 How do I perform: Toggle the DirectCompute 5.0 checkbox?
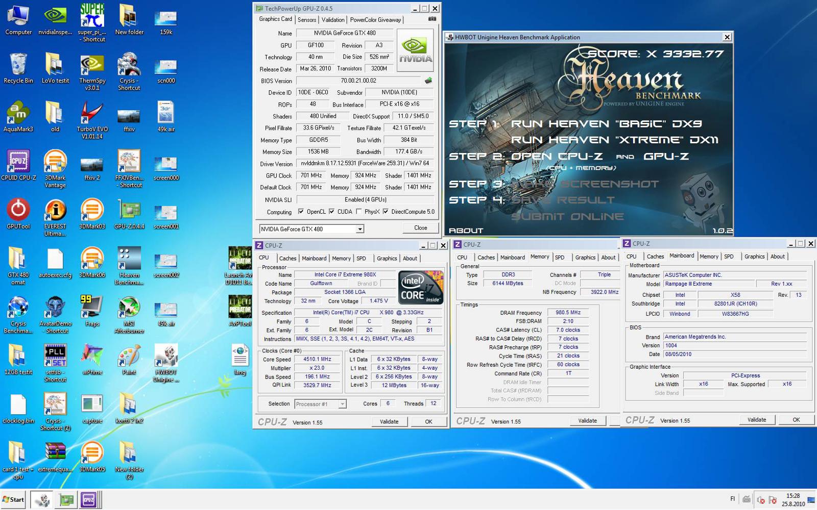click(x=386, y=212)
